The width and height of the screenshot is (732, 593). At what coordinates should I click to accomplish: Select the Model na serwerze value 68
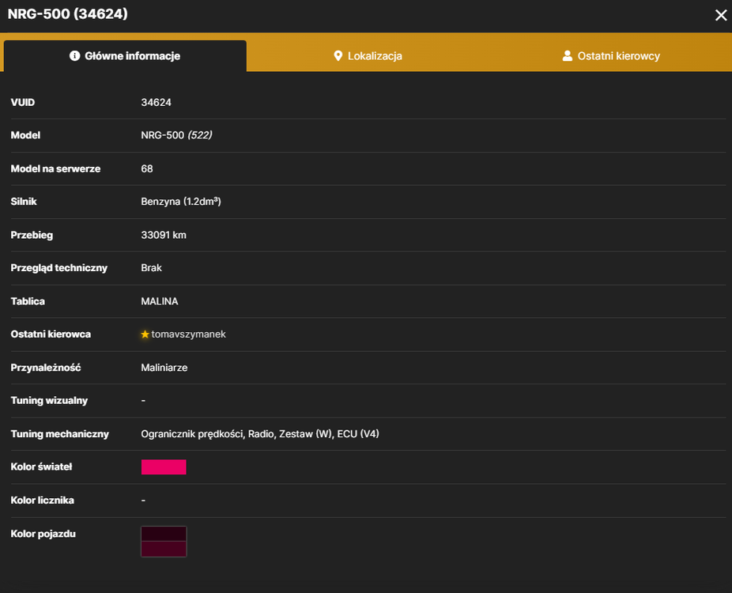(x=147, y=168)
